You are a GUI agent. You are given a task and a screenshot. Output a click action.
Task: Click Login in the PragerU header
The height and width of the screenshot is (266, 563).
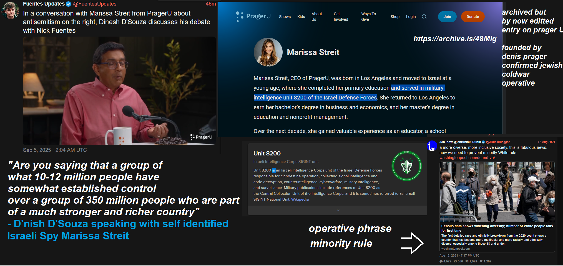(411, 17)
